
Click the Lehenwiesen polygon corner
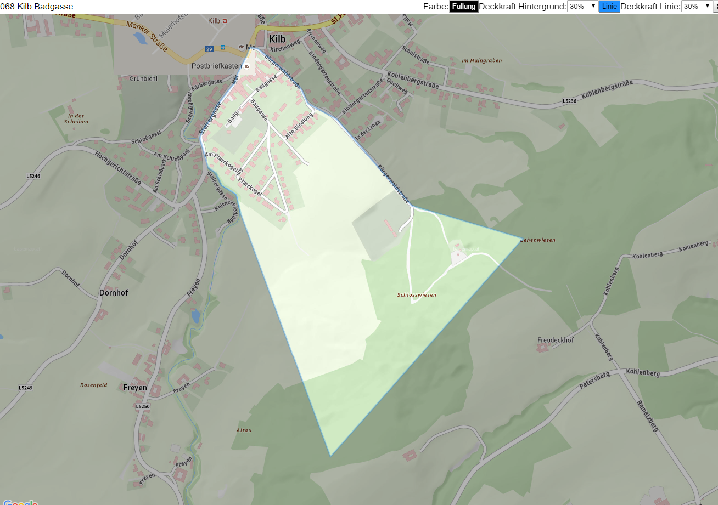520,239
